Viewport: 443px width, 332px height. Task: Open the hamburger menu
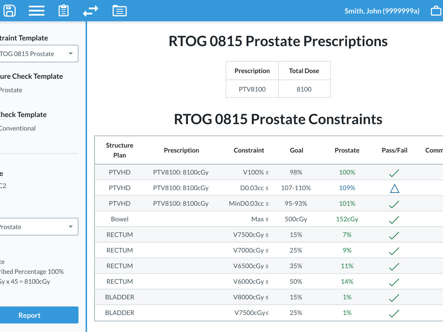(36, 11)
